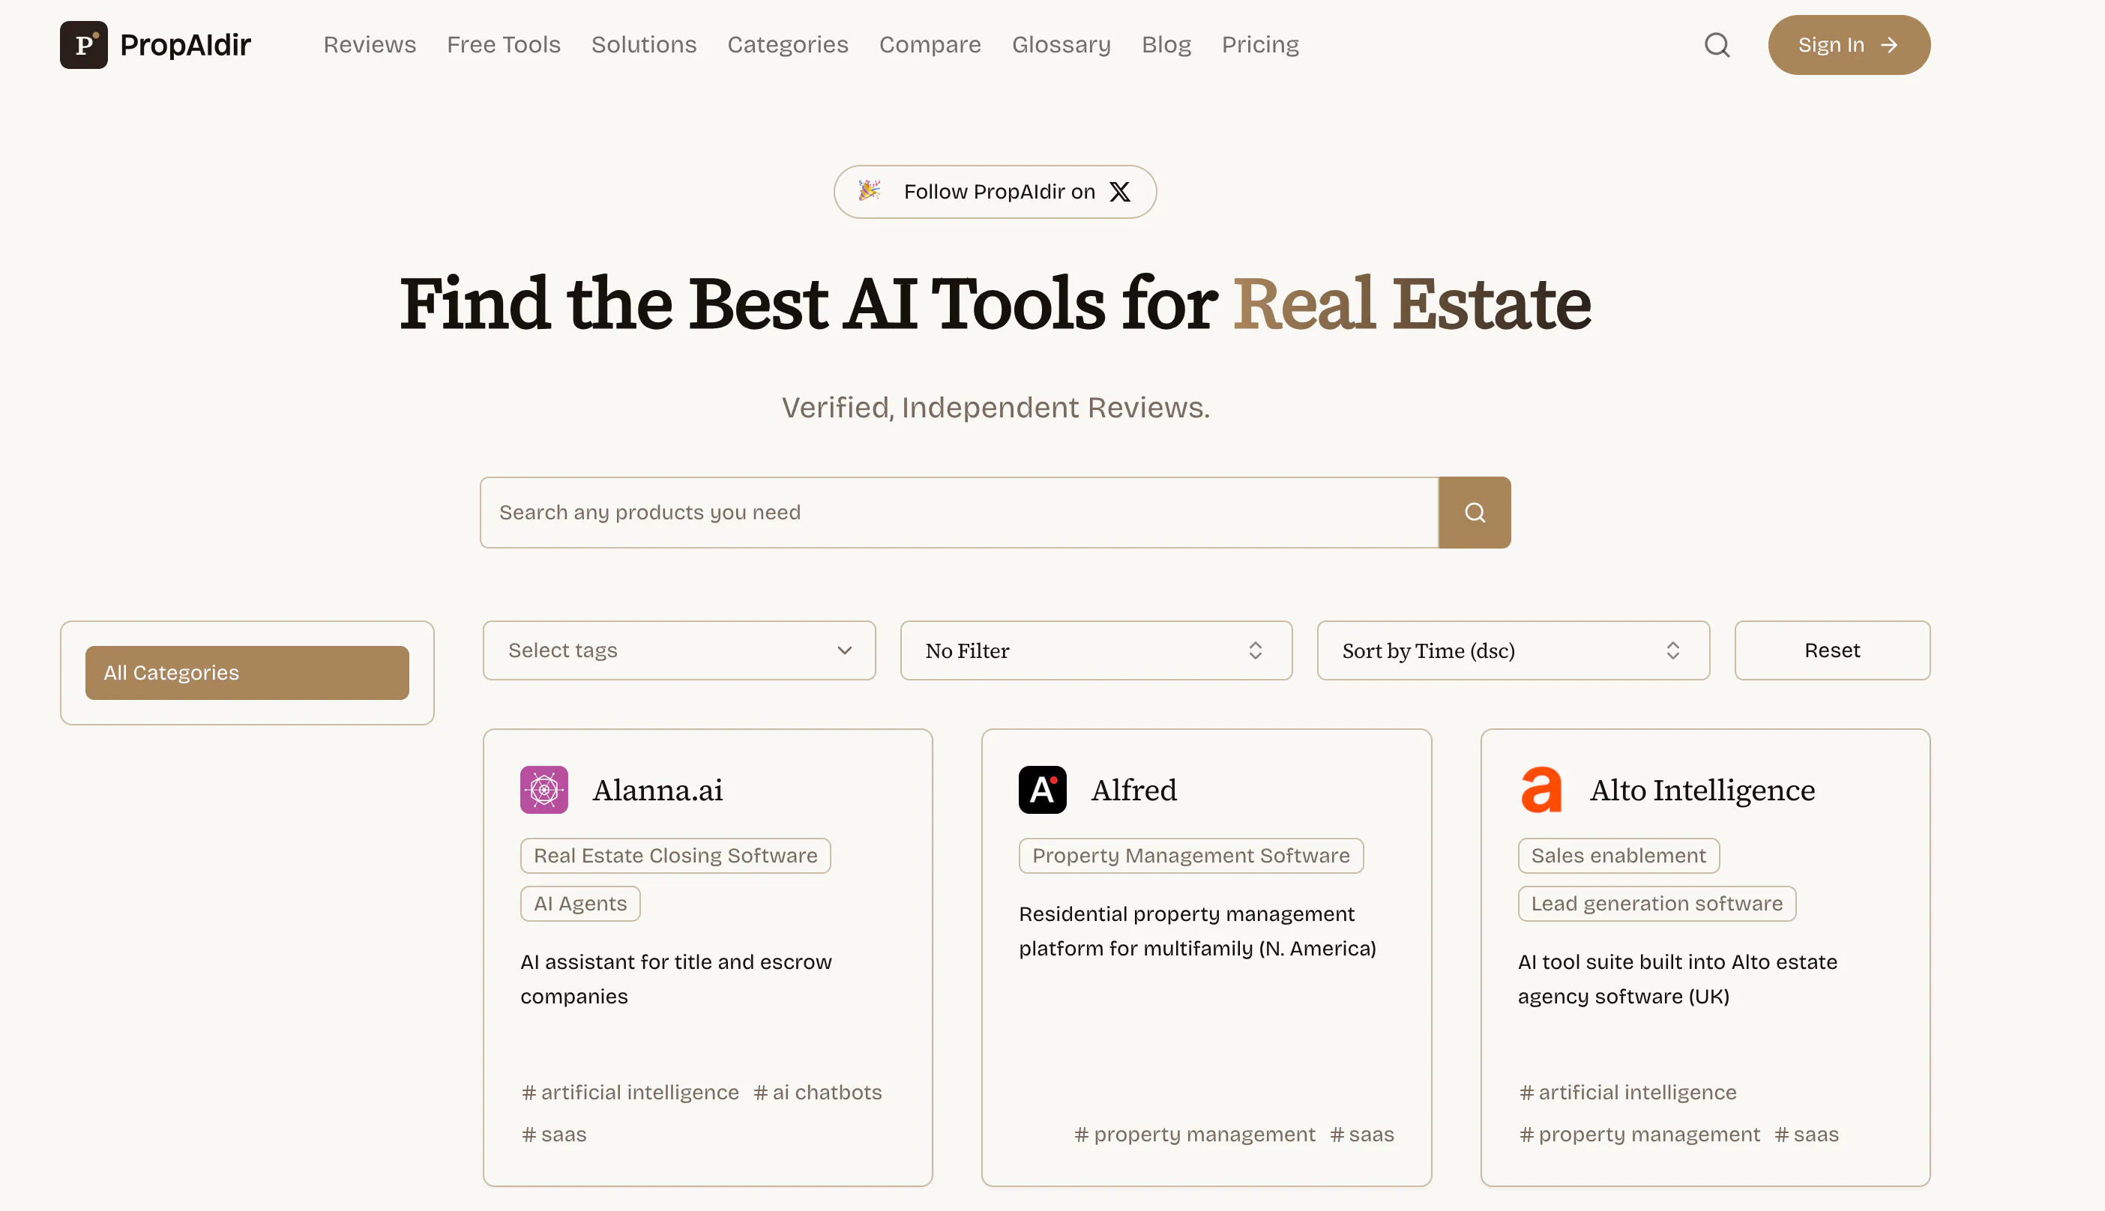2105x1211 pixels.
Task: Open the Alto Intelligence tool title
Action: pyautogui.click(x=1702, y=790)
